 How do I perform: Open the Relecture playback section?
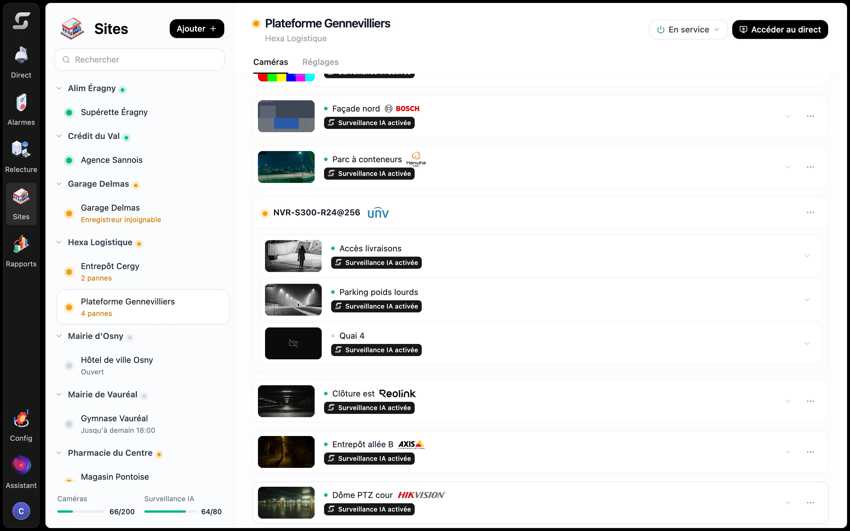click(x=21, y=157)
